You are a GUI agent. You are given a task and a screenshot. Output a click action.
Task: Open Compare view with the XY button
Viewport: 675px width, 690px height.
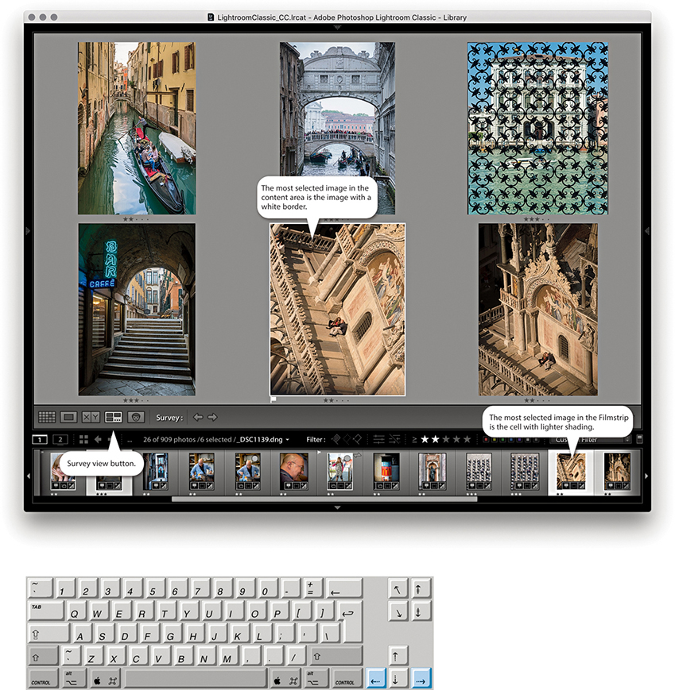click(x=91, y=417)
